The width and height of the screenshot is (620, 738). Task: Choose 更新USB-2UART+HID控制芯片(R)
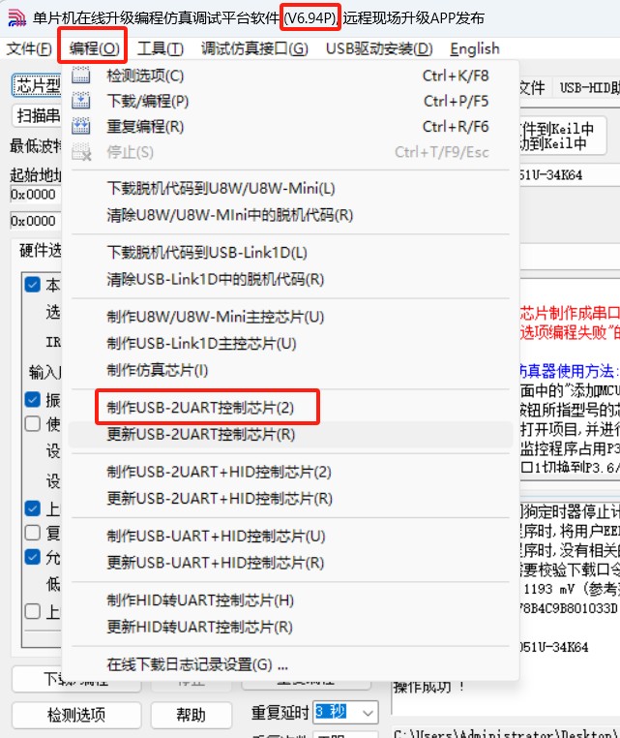tap(290, 499)
